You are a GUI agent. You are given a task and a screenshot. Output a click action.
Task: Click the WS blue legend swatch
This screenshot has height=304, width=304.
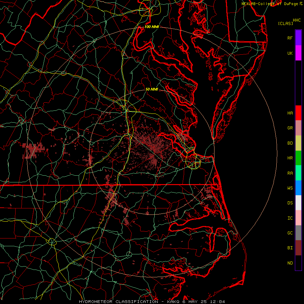[298, 188]
